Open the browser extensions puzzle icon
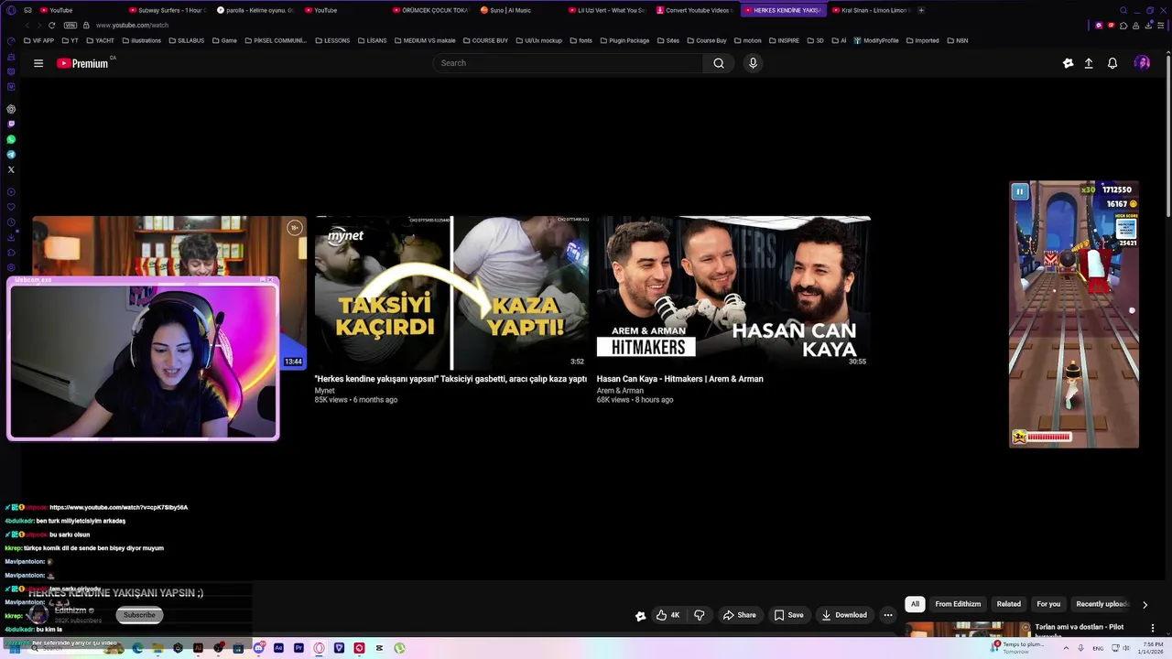Image resolution: width=1172 pixels, height=659 pixels. tap(1123, 25)
